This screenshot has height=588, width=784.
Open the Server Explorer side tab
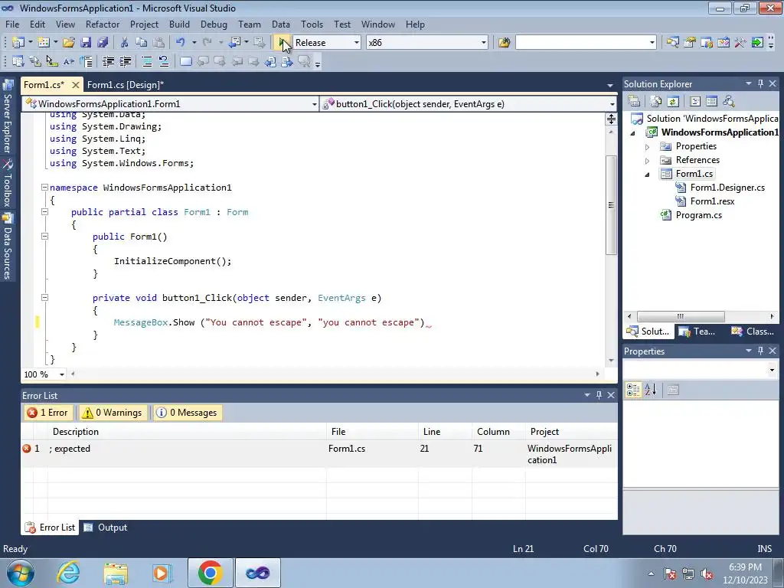[x=8, y=116]
